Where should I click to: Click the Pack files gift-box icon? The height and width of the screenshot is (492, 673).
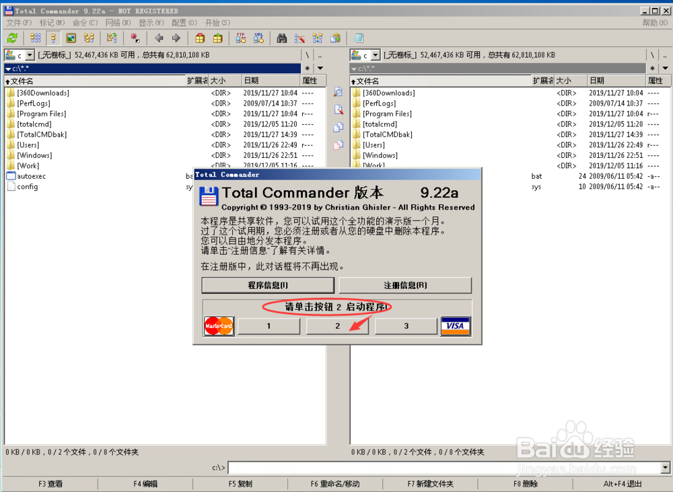pyautogui.click(x=200, y=38)
